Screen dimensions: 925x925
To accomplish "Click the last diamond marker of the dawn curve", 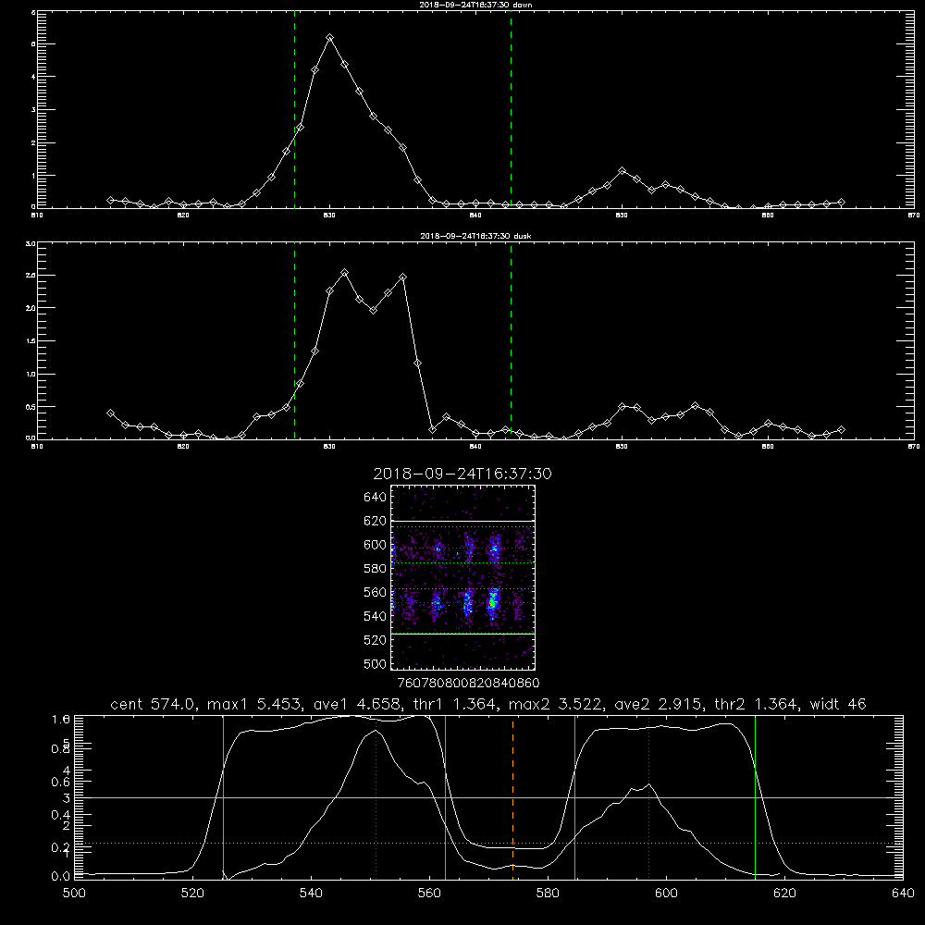I will [841, 203].
